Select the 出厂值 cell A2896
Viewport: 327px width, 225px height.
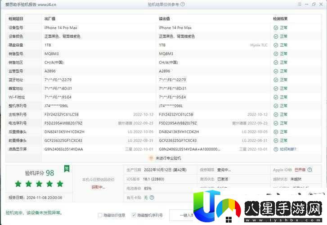click(x=50, y=71)
